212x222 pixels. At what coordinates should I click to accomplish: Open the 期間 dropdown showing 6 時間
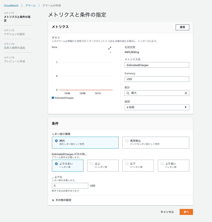157,107
